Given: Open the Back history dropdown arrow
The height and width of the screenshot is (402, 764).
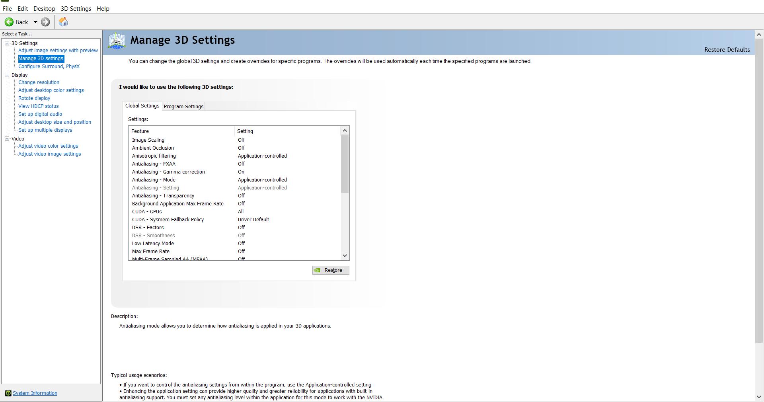Looking at the screenshot, I should 35,22.
